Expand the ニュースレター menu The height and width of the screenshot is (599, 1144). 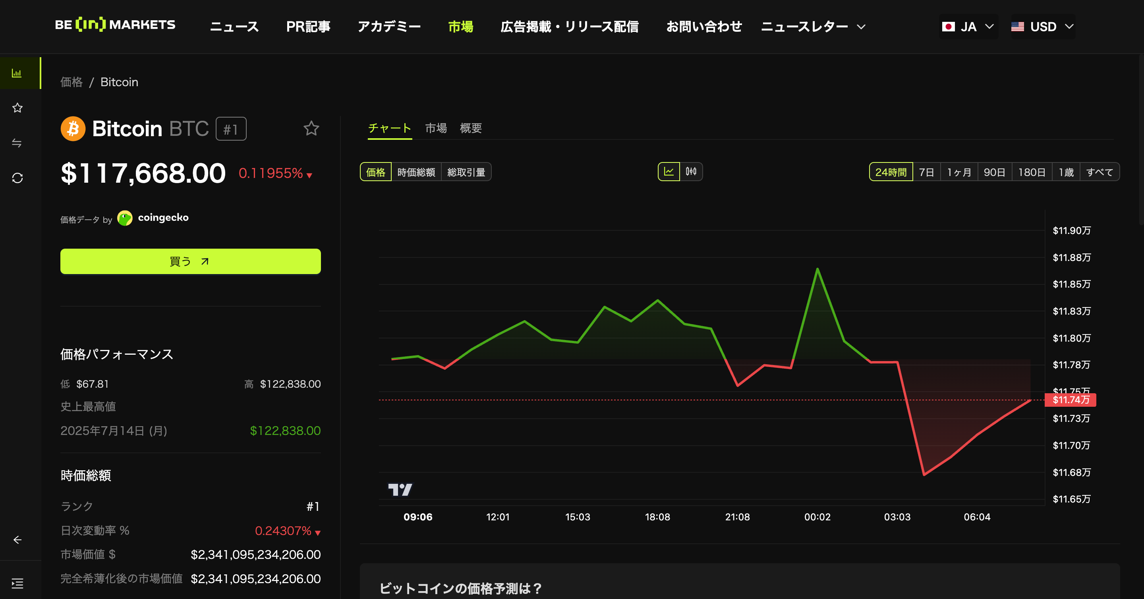(x=813, y=27)
